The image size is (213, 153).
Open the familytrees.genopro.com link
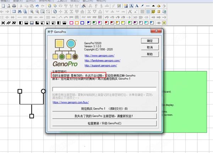[103, 61]
